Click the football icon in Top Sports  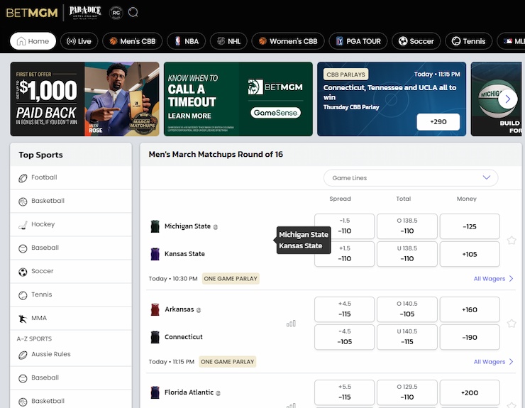click(23, 178)
